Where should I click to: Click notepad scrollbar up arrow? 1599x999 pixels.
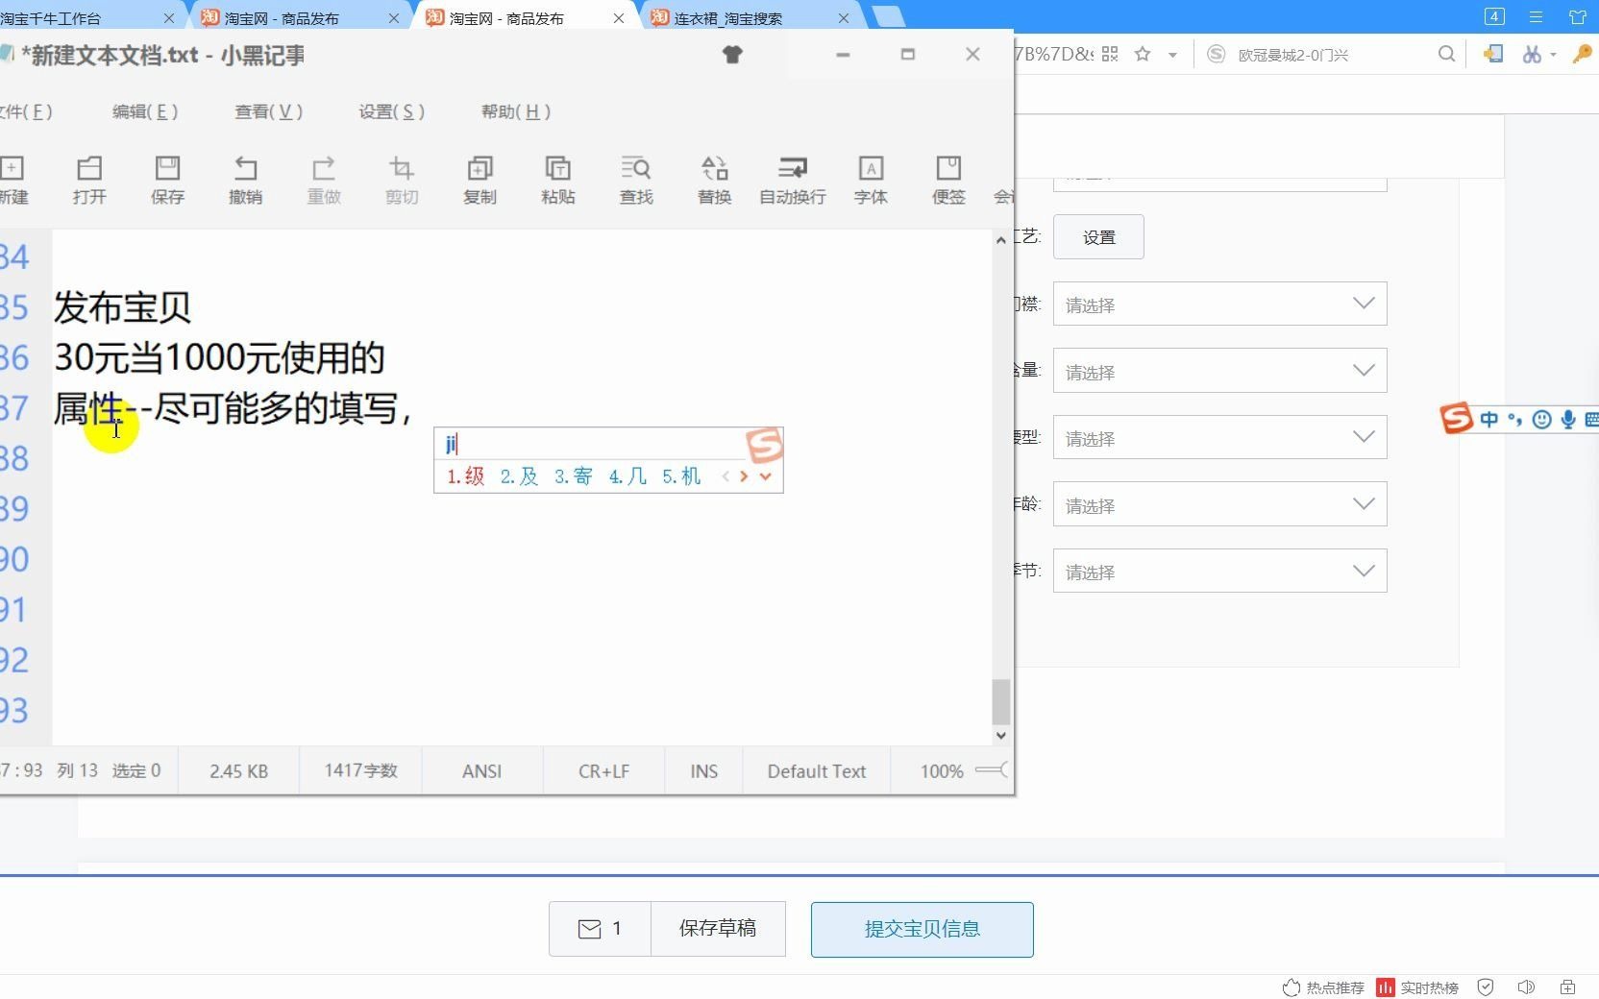click(1001, 240)
